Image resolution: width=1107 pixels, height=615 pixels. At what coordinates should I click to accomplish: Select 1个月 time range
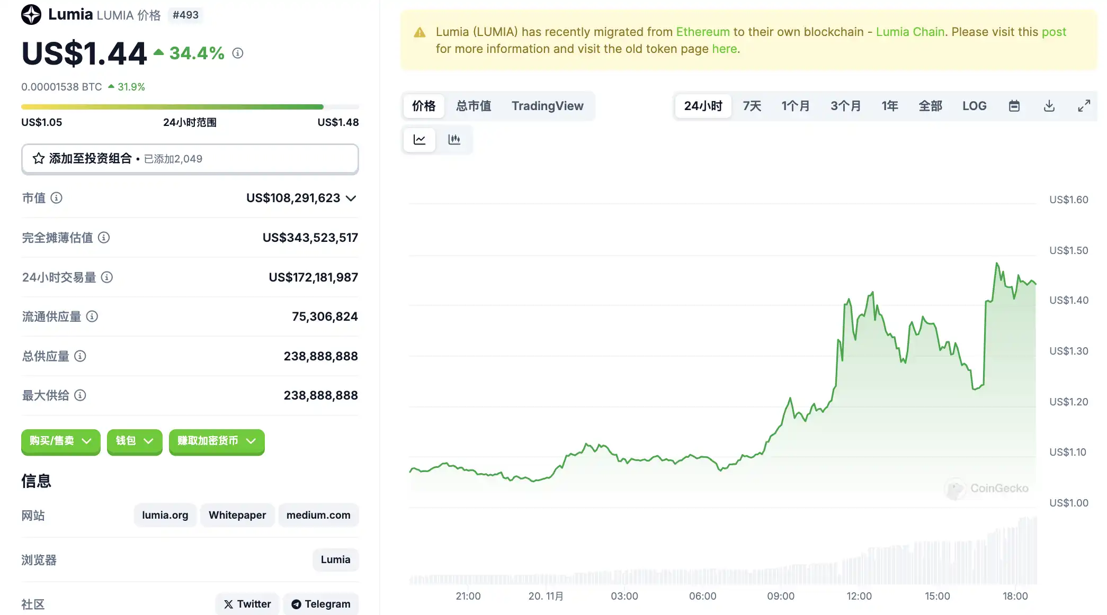(796, 106)
